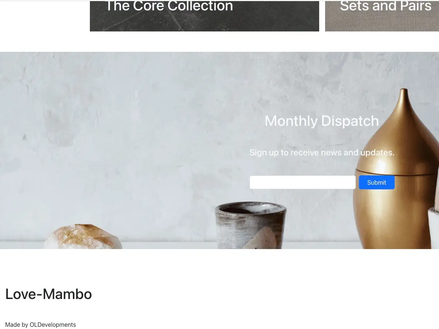Click the Love-Mambo footer brand name
Screen dimensions: 439x329
pos(48,294)
